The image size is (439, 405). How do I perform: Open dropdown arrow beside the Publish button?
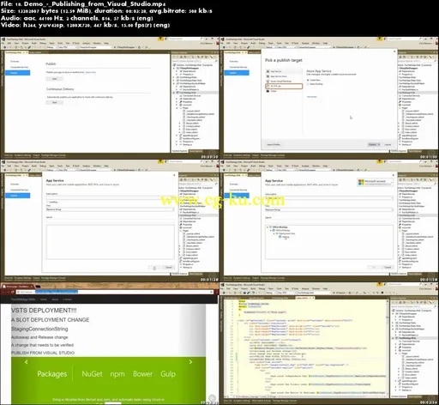pyautogui.click(x=379, y=144)
